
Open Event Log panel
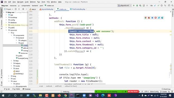166,89
